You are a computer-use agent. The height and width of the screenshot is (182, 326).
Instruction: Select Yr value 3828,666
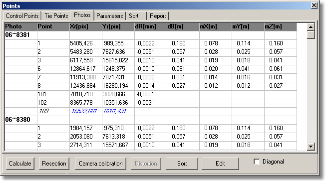pos(114,94)
